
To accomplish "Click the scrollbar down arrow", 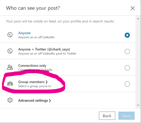I will coord(138,105).
